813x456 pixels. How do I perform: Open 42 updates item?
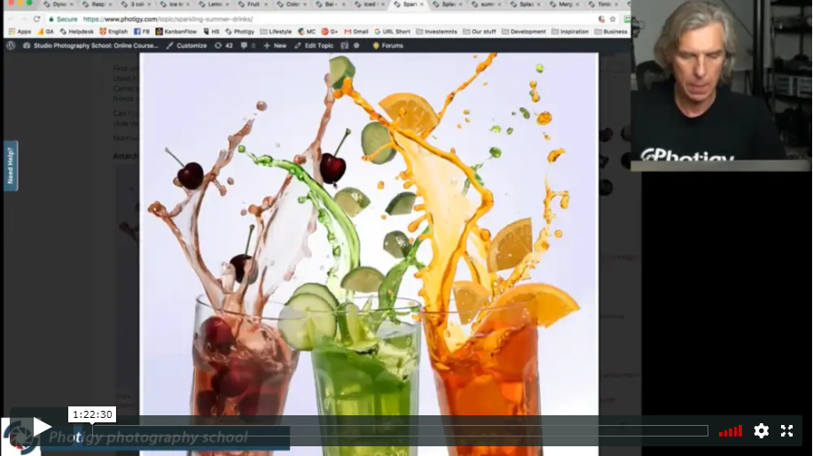224,45
